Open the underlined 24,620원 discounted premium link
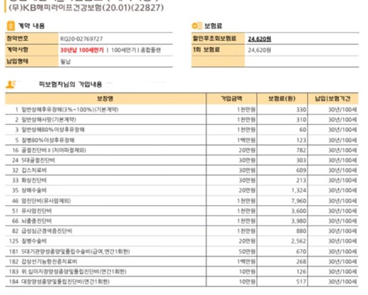 point(260,38)
